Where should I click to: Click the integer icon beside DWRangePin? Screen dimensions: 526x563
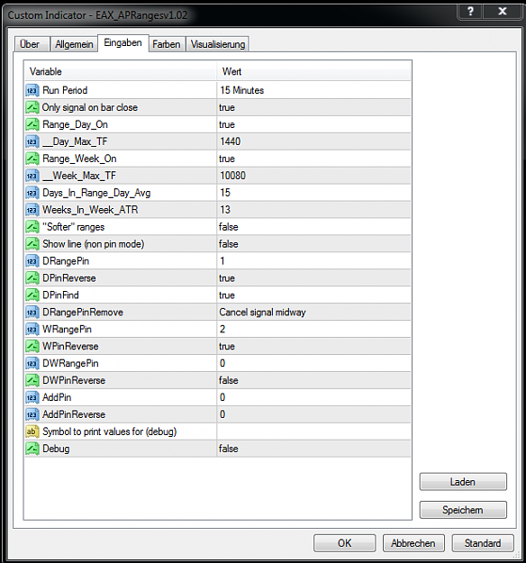[x=32, y=363]
